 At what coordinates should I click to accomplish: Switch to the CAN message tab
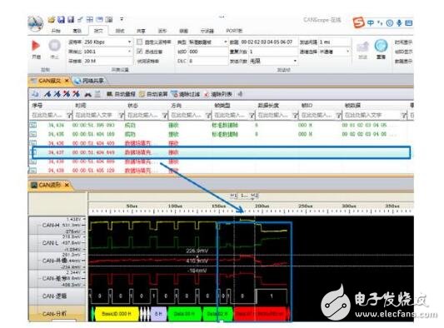coord(49,81)
